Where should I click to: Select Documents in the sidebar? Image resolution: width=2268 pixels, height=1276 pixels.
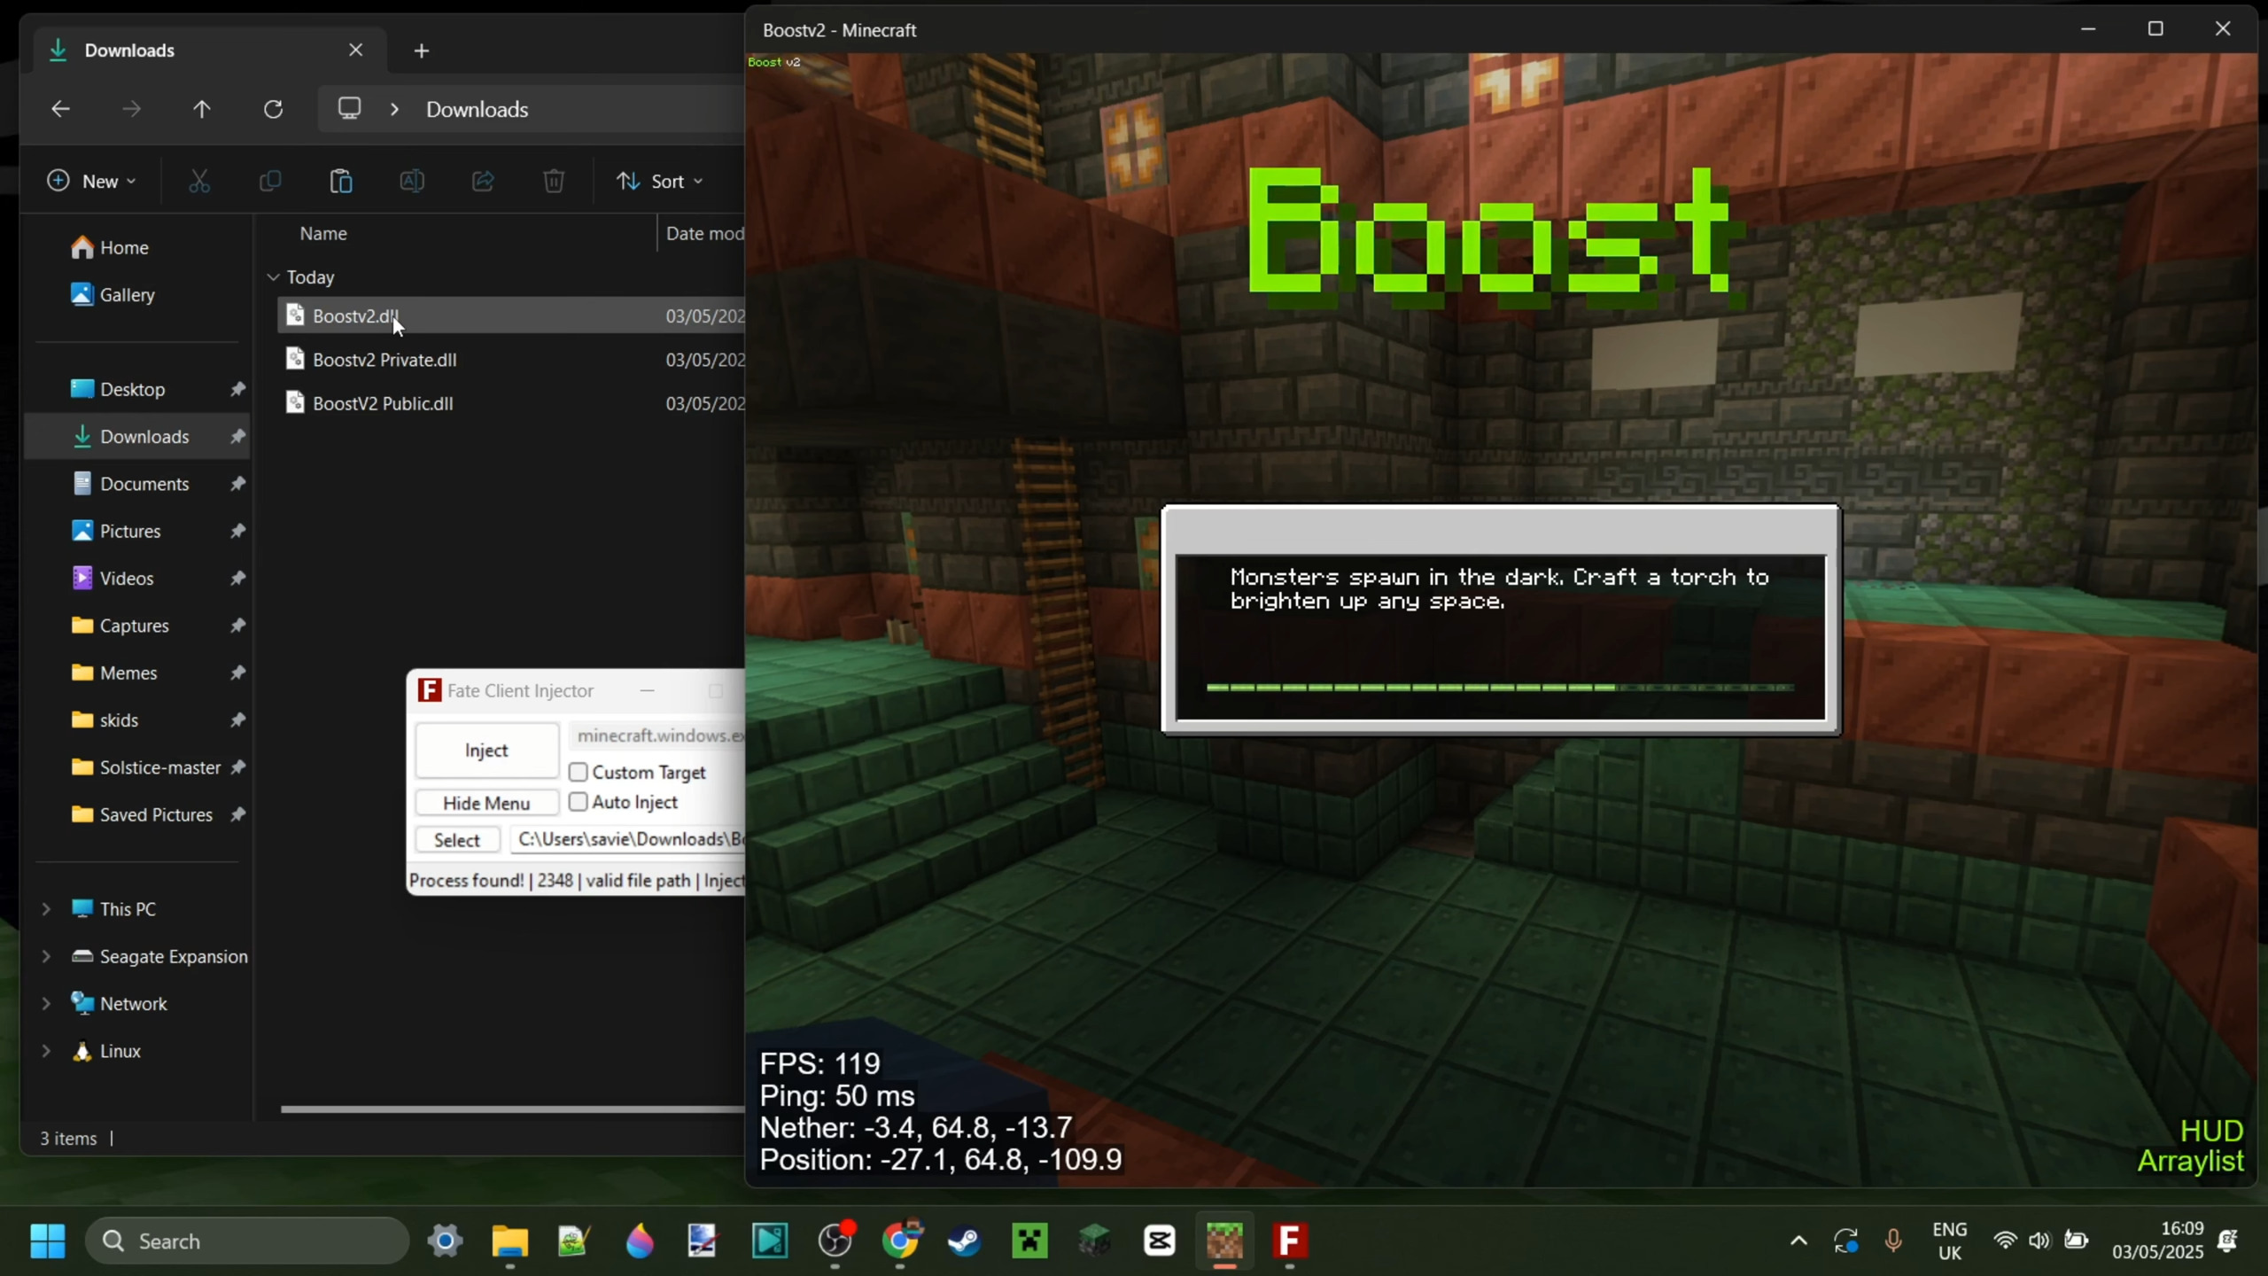tap(144, 484)
